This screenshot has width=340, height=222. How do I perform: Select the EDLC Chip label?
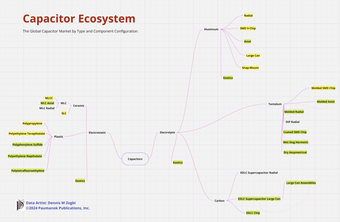253,213
